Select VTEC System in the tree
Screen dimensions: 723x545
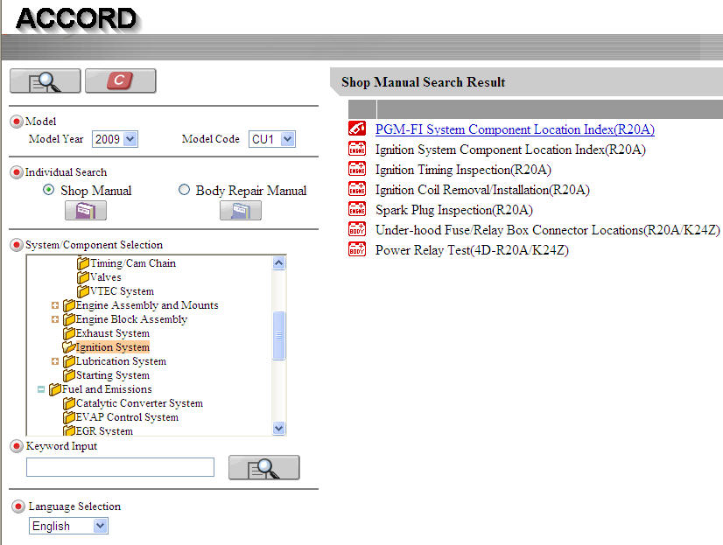[x=123, y=291]
